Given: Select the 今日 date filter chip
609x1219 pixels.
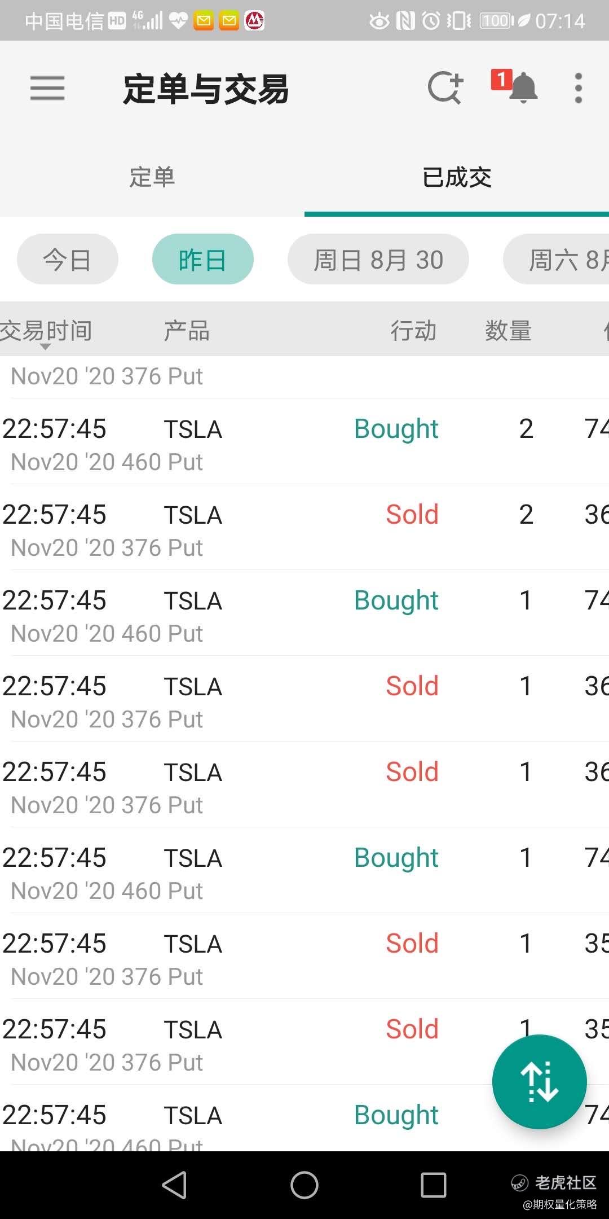Looking at the screenshot, I should [x=68, y=260].
